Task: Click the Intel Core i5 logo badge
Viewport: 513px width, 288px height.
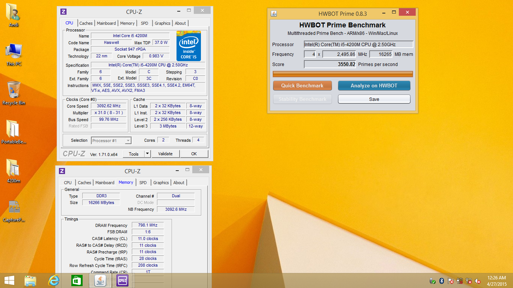Action: 189,46
